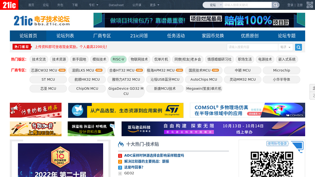Image resolution: width=315 pixels, height=177 pixels.
Task: Open the 合泰HT32 MCU vendor zone
Action: point(126,70)
